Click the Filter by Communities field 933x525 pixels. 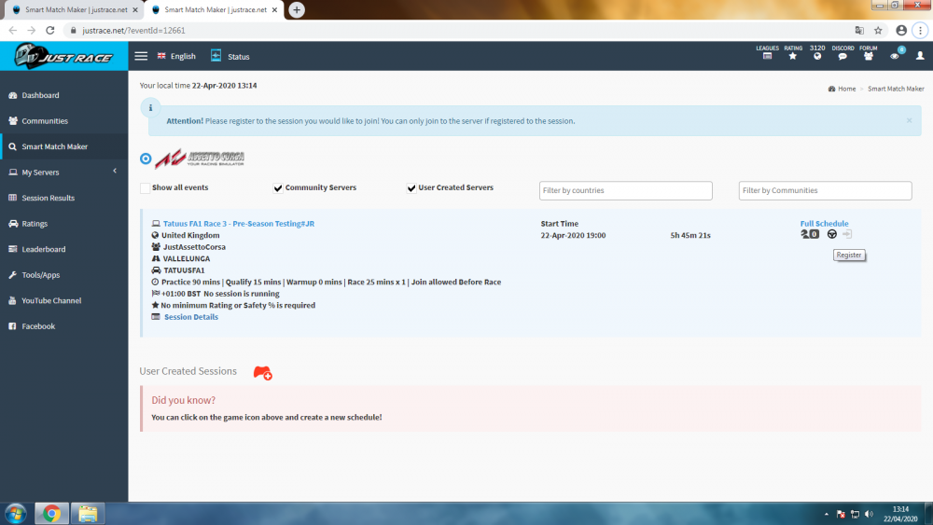pyautogui.click(x=825, y=190)
